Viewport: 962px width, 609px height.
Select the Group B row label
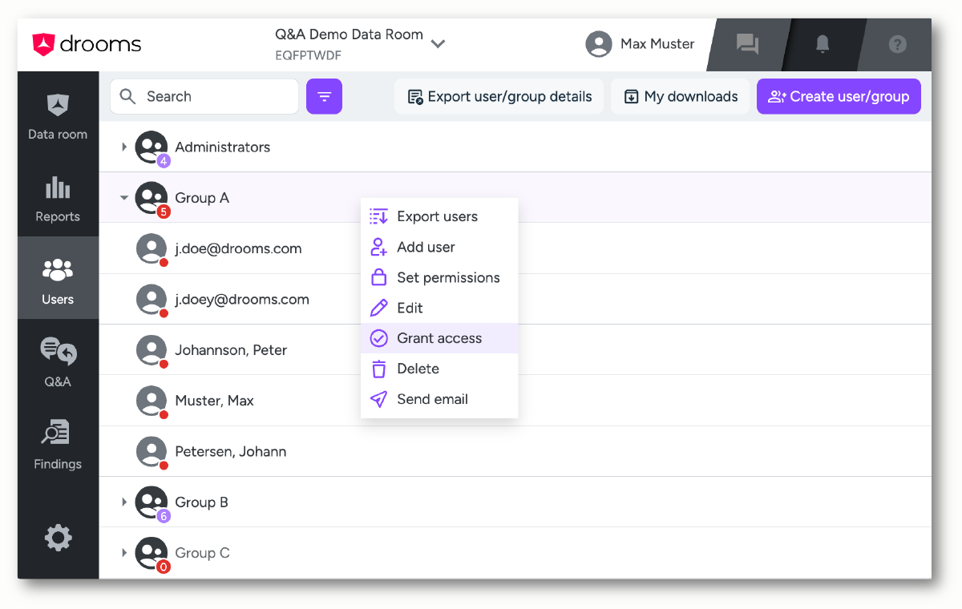point(202,502)
